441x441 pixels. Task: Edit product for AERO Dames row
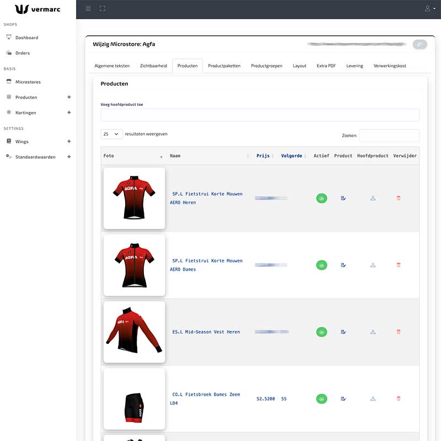point(343,265)
